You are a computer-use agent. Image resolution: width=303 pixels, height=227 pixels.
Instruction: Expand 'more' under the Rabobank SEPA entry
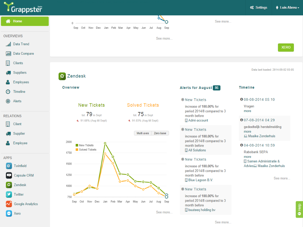pyautogui.click(x=247, y=157)
